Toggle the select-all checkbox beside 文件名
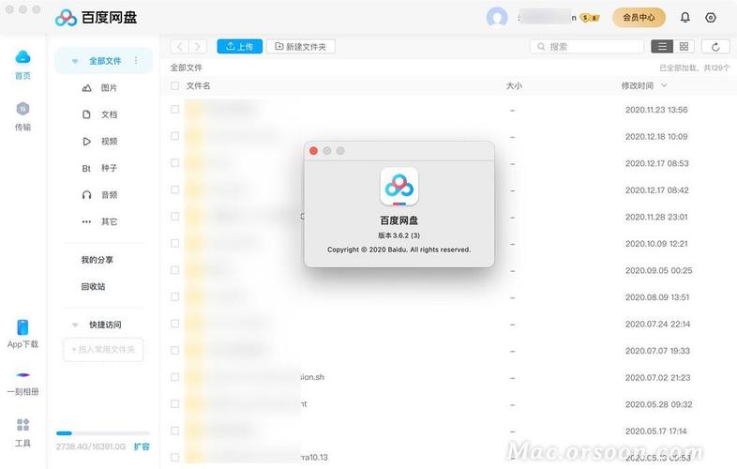This screenshot has width=737, height=469. [174, 85]
